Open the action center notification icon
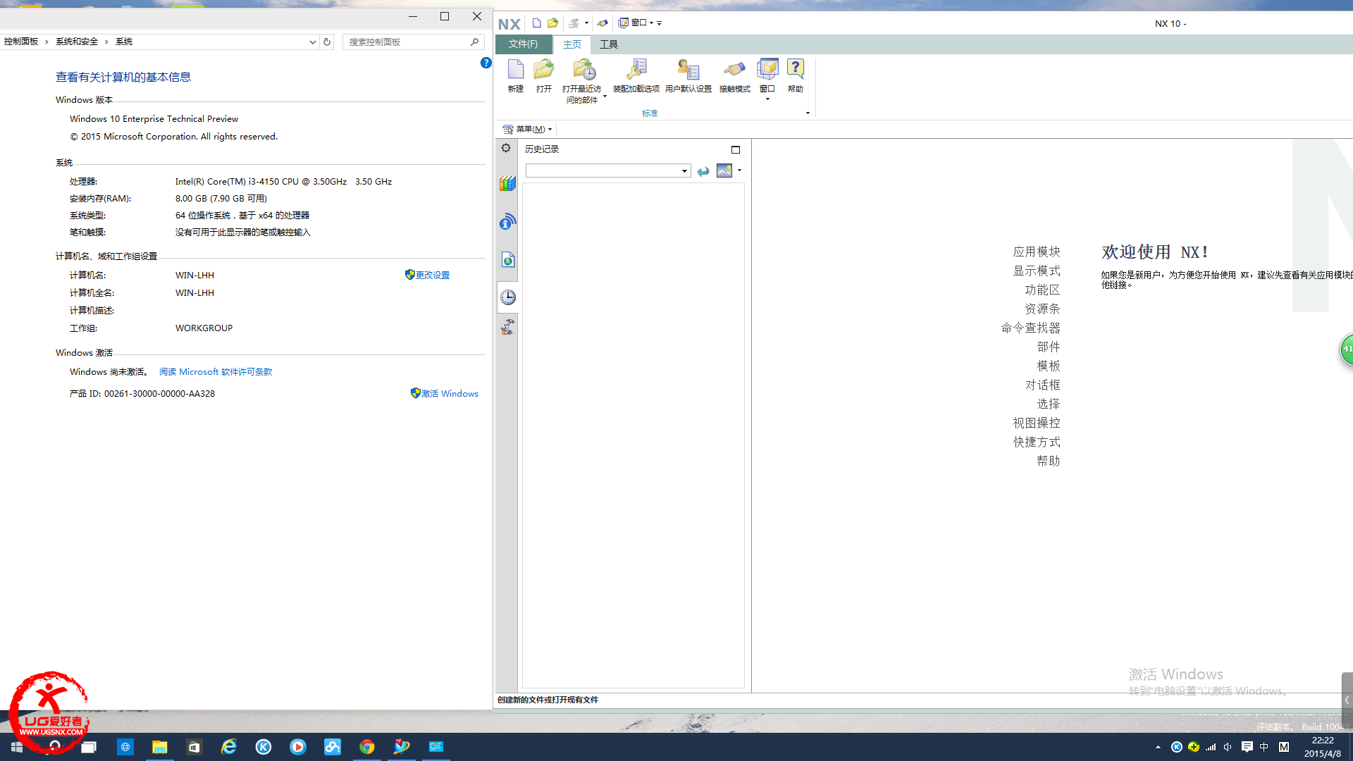 coord(1247,747)
